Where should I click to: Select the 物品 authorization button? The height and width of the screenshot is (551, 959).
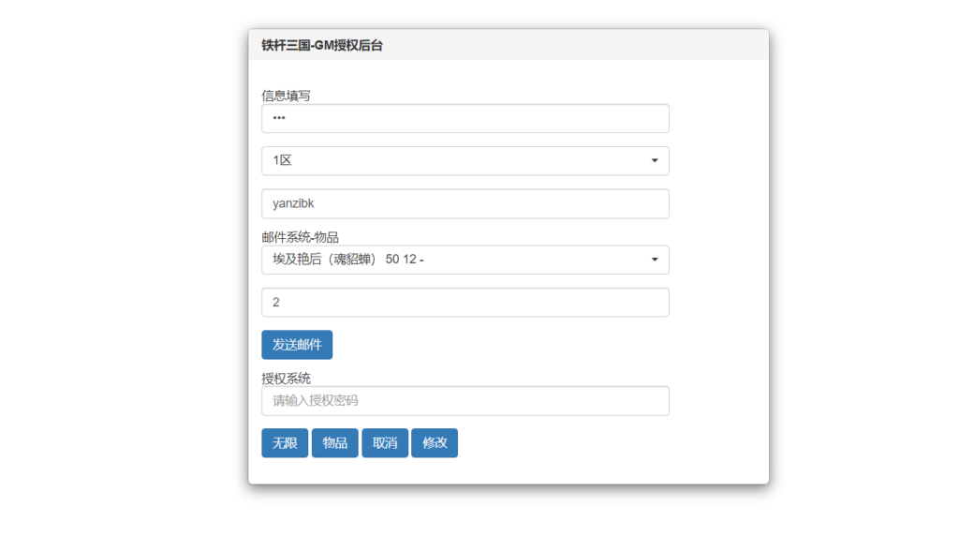pyautogui.click(x=335, y=443)
